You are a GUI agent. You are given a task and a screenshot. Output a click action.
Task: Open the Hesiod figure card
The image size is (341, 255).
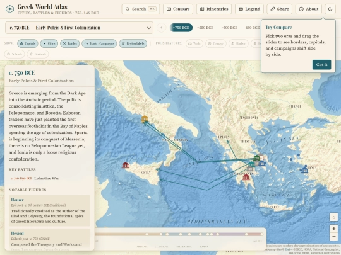point(50,239)
